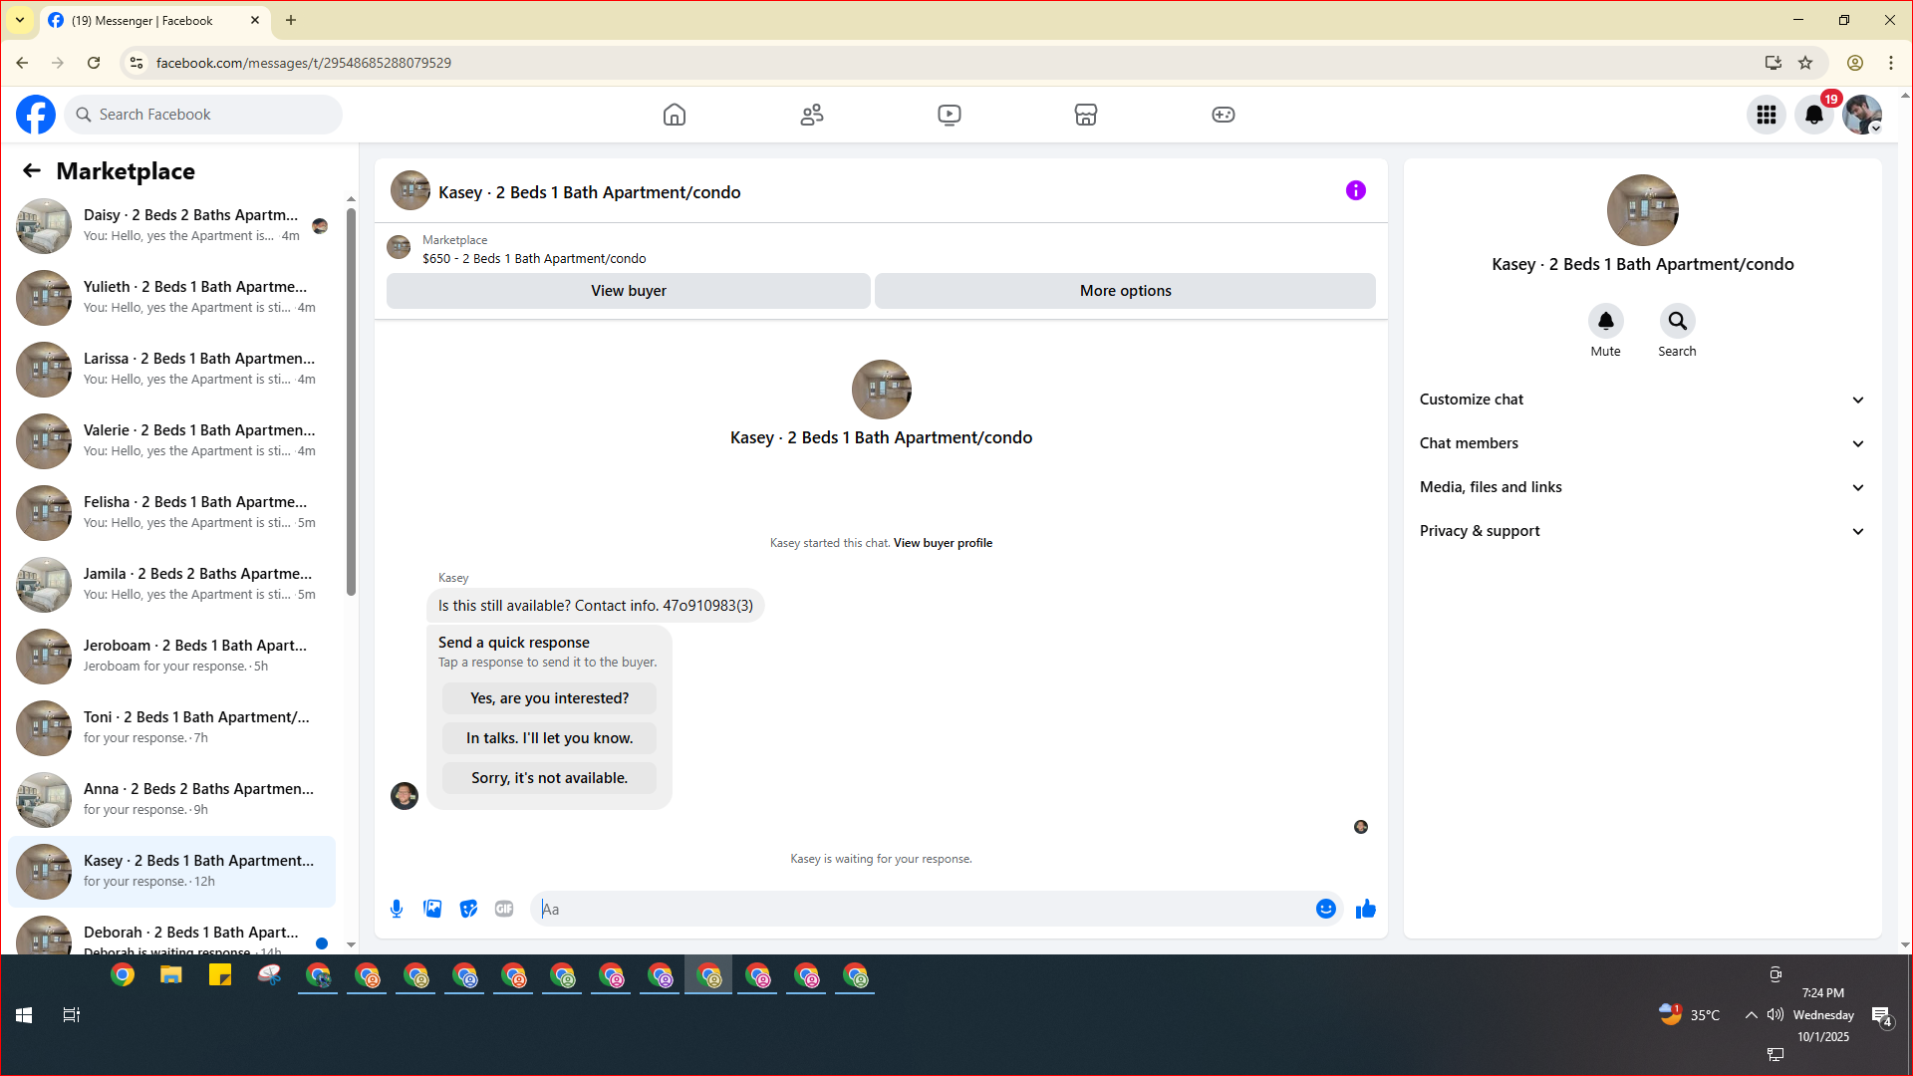Open the Windows Start menu
Screen dimensions: 1913x1076
[x=24, y=1015]
